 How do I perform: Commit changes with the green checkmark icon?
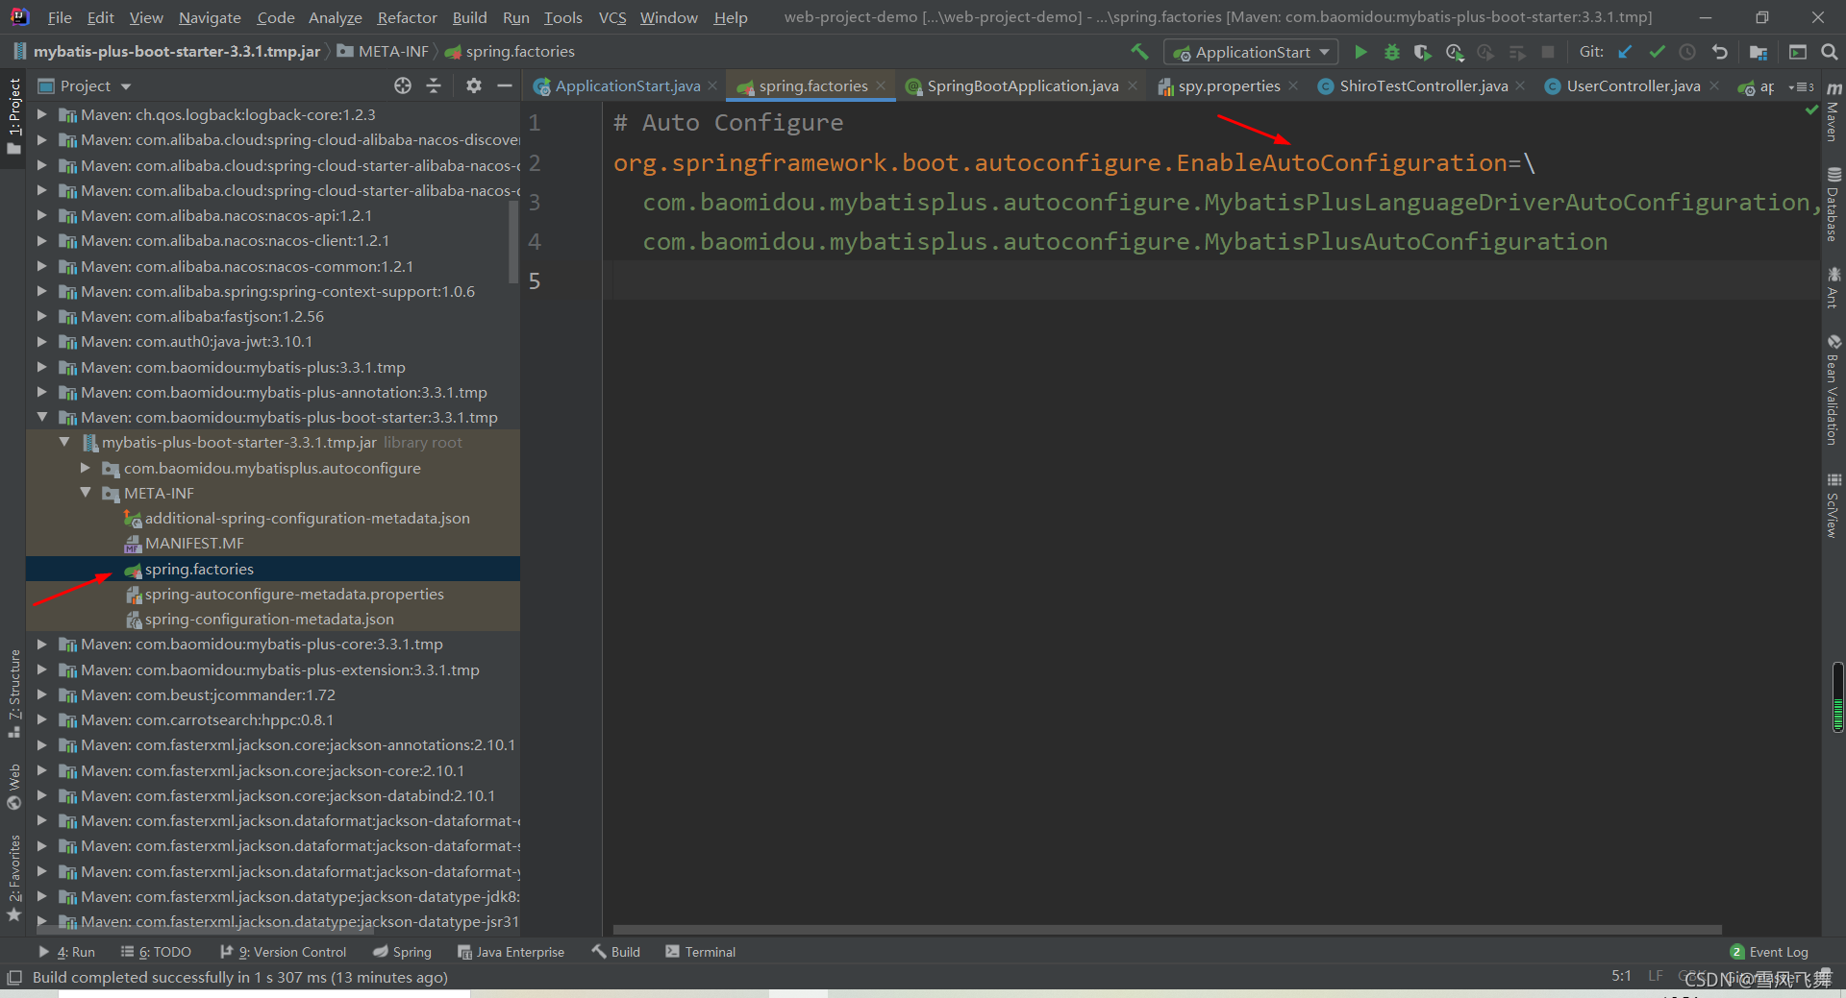pos(1657,52)
